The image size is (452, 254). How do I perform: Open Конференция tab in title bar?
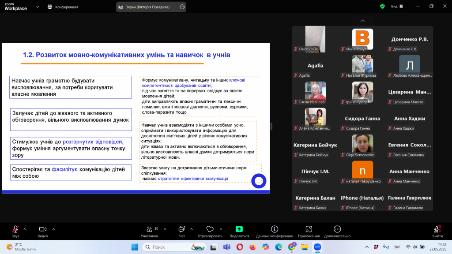63,7
